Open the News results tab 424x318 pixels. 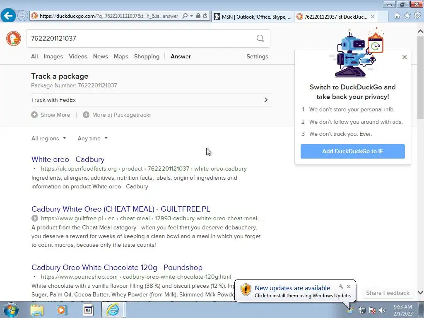coord(100,56)
